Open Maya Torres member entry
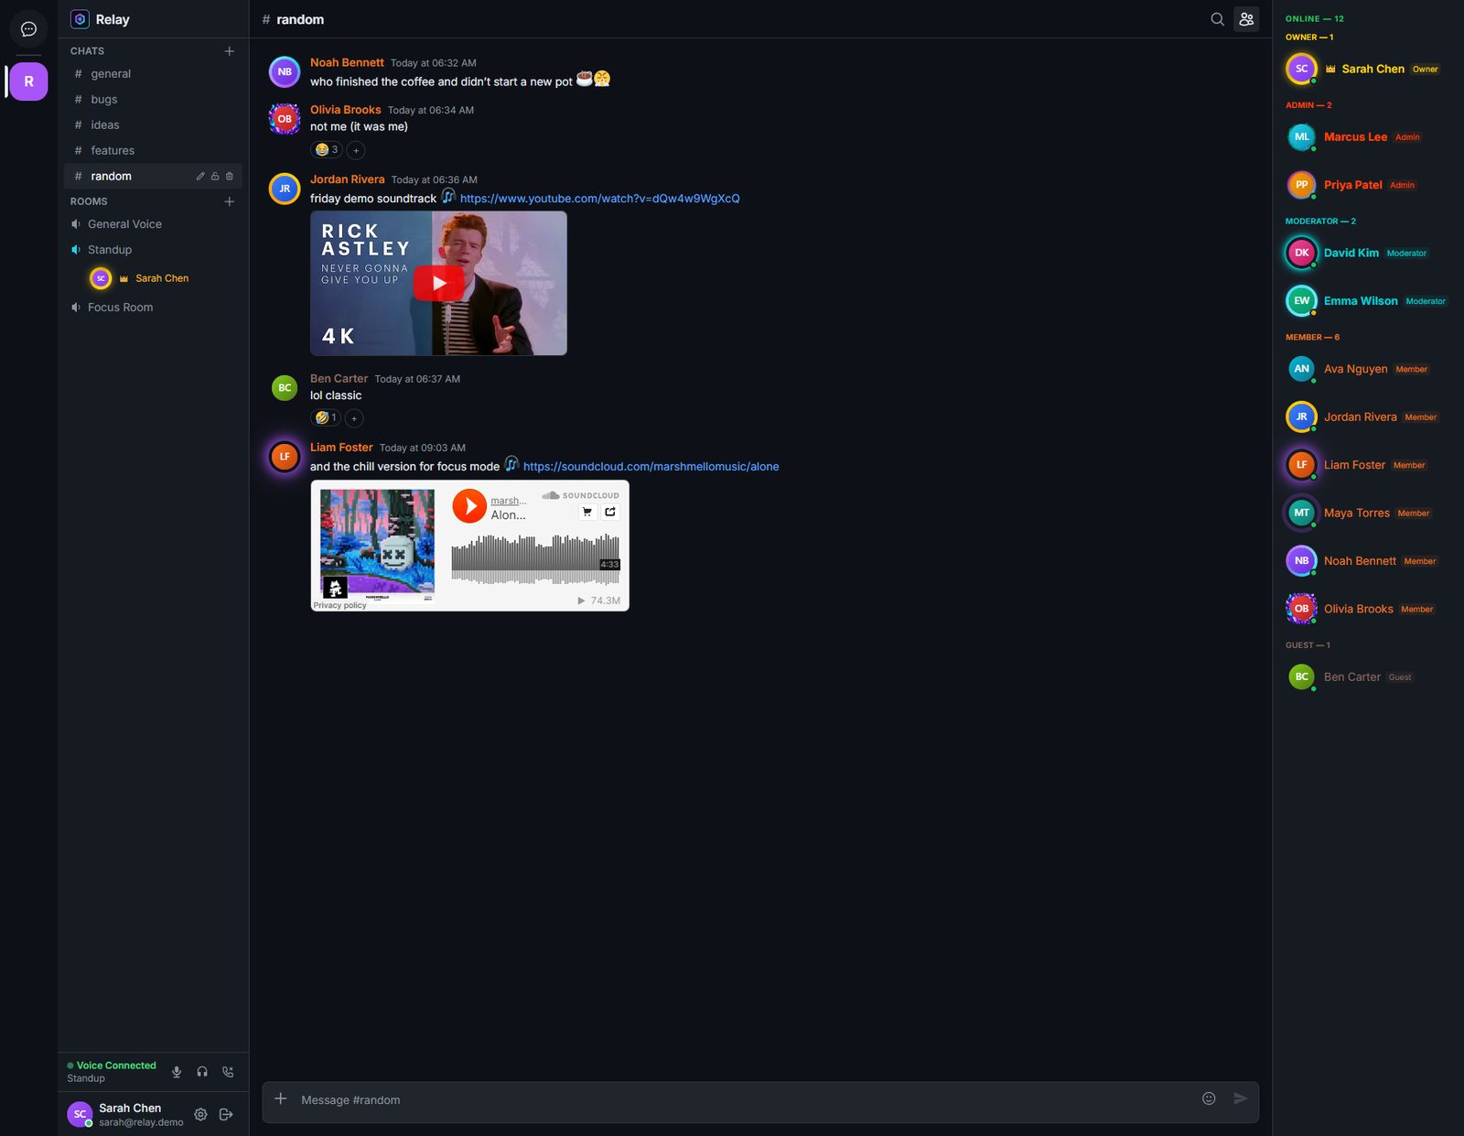Viewport: 1464px width, 1136px height. (1368, 513)
